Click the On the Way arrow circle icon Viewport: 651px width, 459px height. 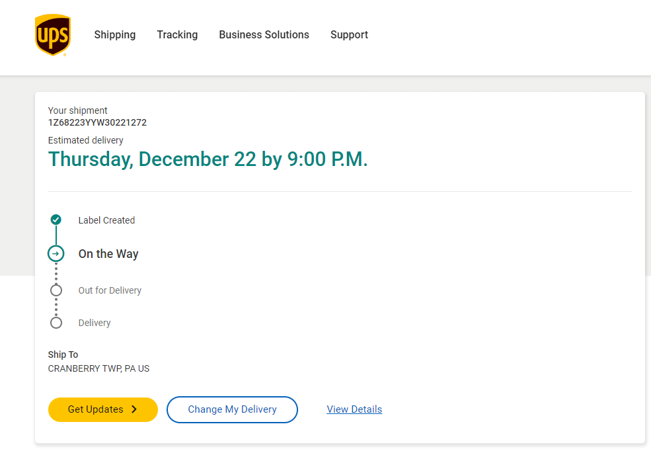(x=56, y=253)
